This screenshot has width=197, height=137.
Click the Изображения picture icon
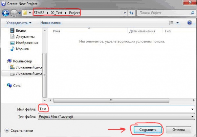pos(12,43)
